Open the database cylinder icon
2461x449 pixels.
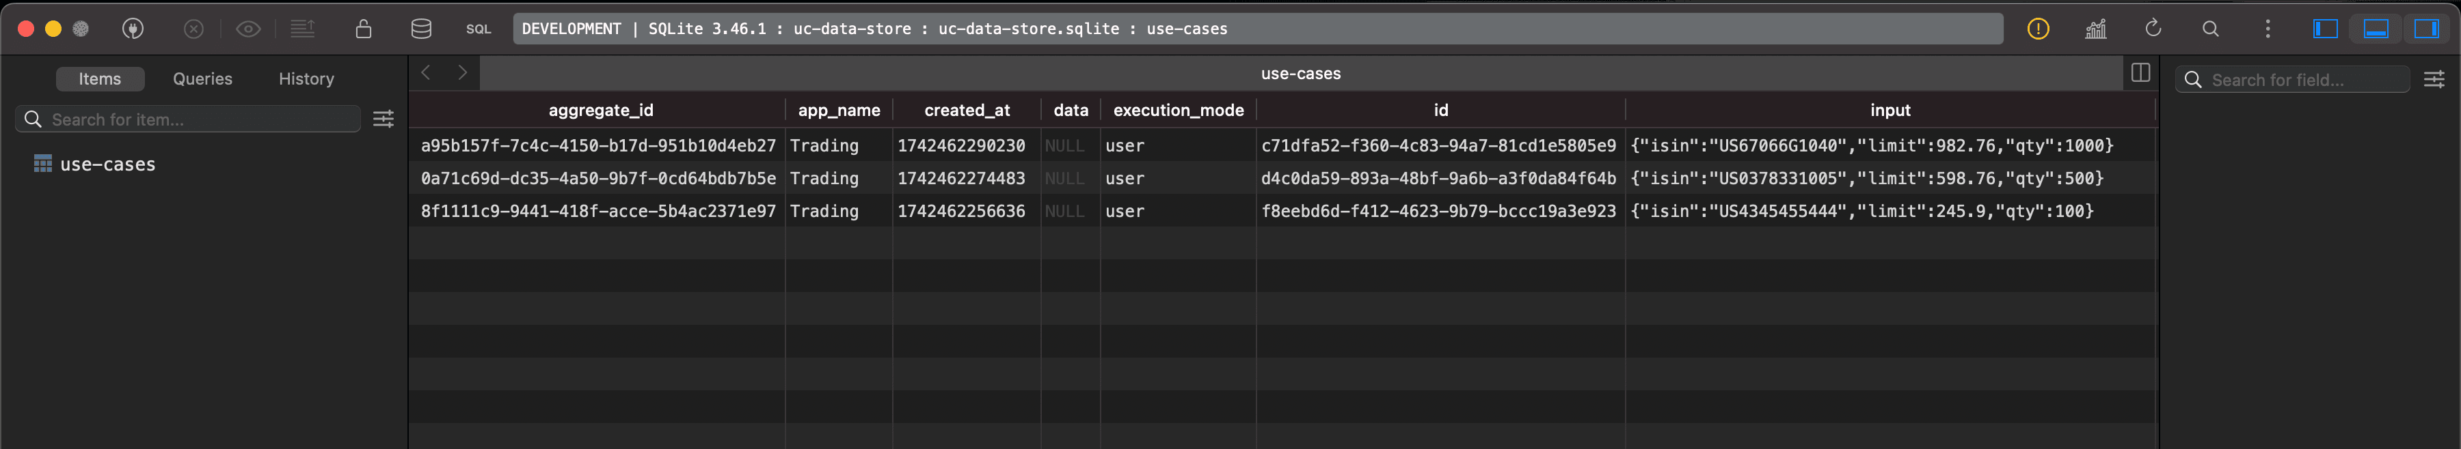coord(421,29)
